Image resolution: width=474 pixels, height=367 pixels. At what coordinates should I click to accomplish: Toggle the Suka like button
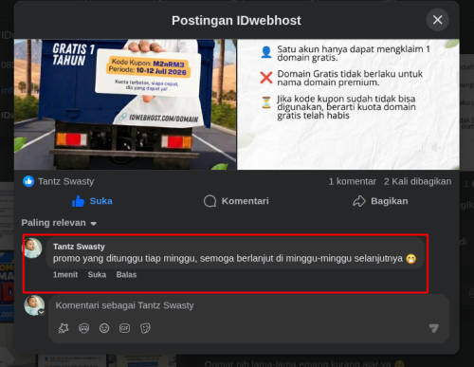click(x=92, y=201)
